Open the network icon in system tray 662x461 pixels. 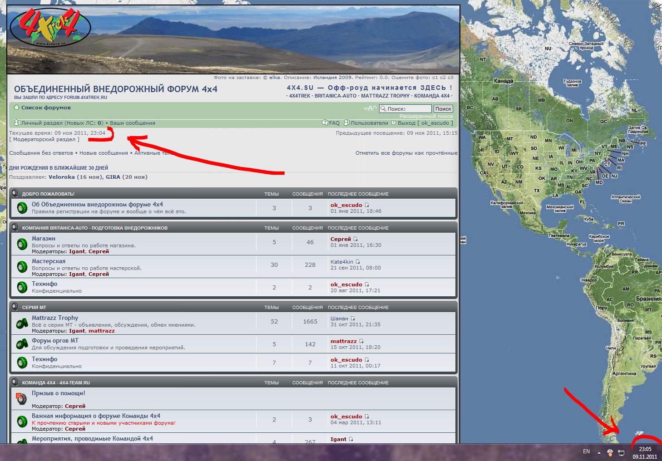(x=621, y=452)
